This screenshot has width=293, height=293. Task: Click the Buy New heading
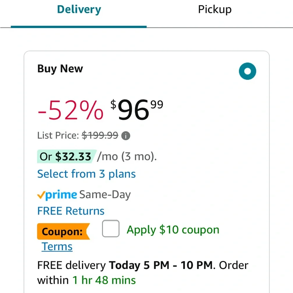click(60, 69)
